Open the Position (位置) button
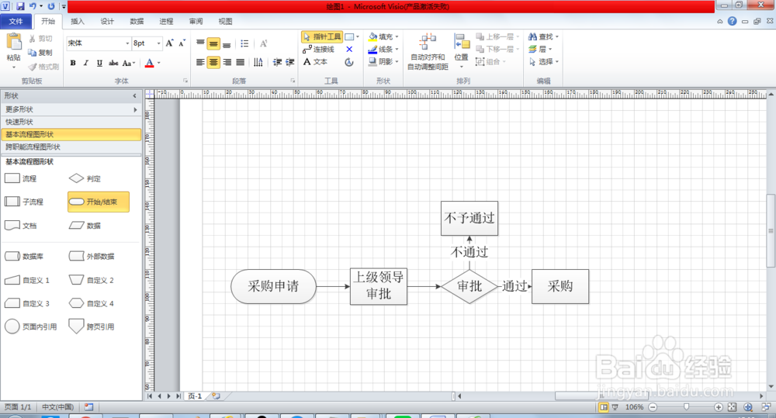Image resolution: width=776 pixels, height=418 pixels. click(x=461, y=50)
